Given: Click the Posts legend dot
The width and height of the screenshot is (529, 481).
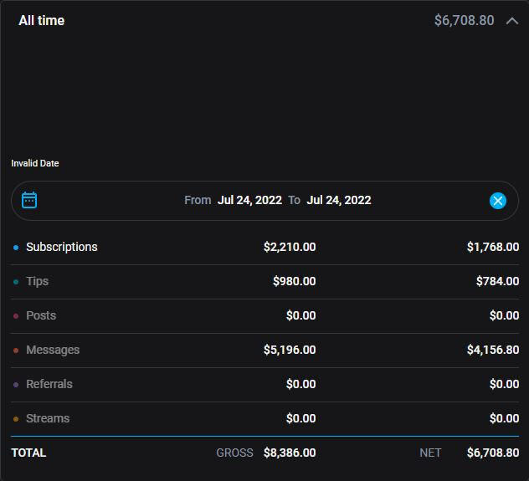Looking at the screenshot, I should click(16, 316).
